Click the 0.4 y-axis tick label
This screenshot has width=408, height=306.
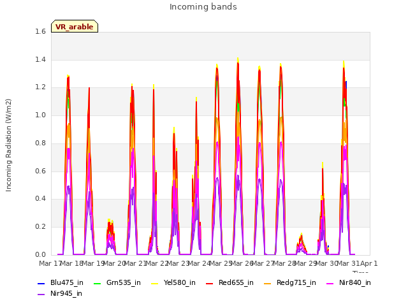[40, 198]
